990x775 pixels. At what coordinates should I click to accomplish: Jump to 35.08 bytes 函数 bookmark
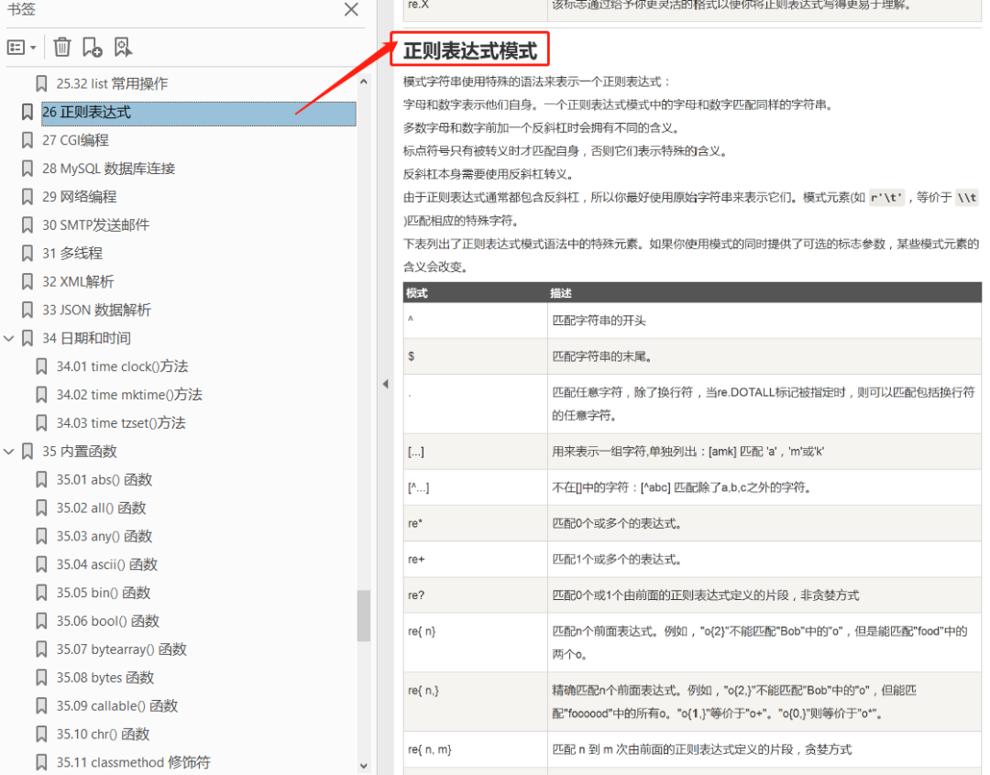tap(105, 678)
